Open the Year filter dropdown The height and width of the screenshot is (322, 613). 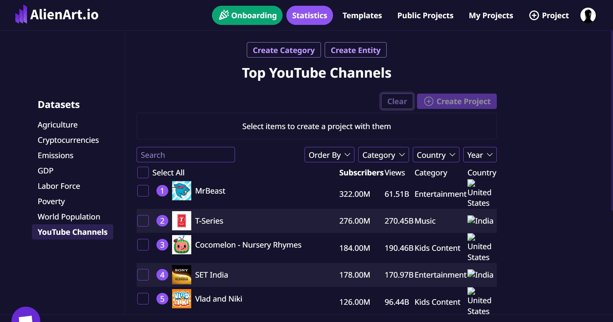(x=480, y=155)
